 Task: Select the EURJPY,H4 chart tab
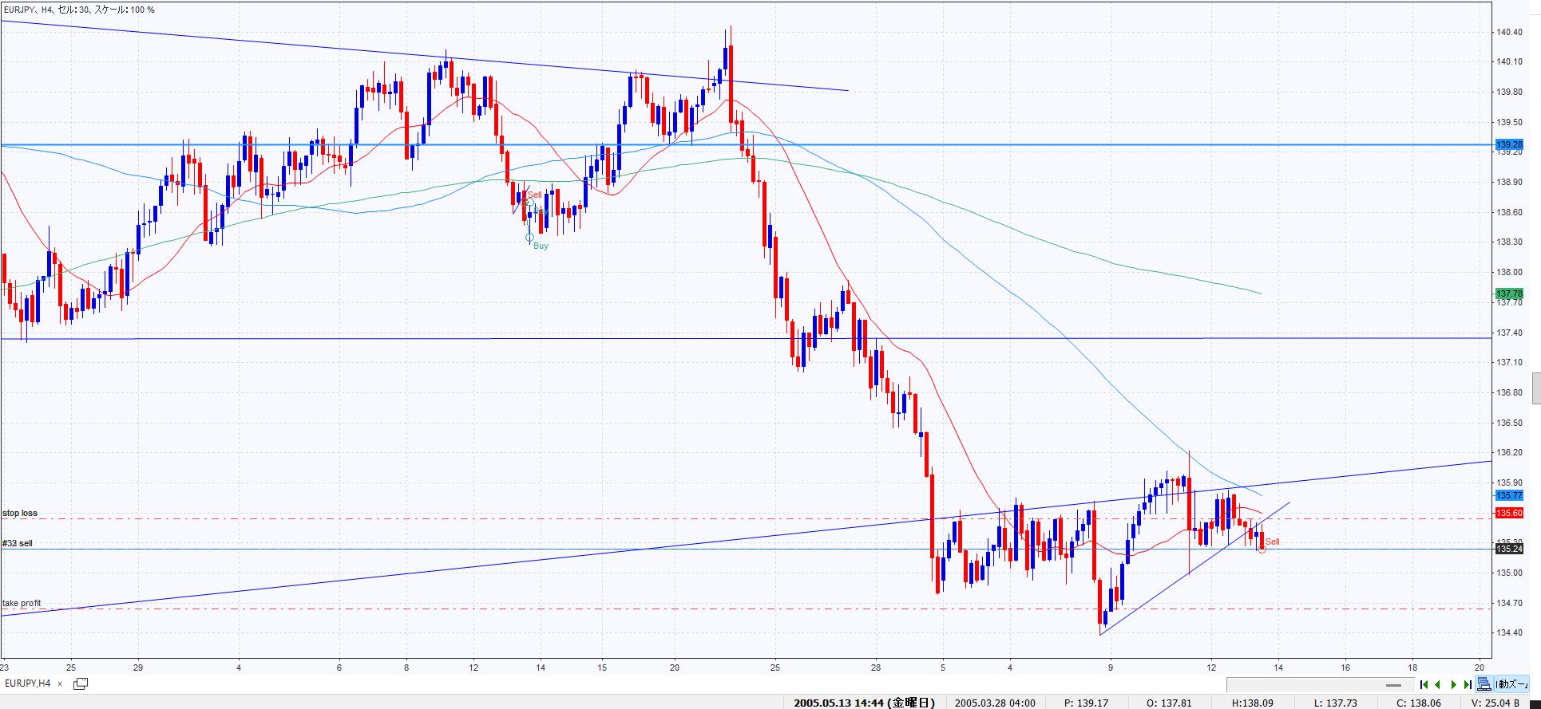coord(28,683)
